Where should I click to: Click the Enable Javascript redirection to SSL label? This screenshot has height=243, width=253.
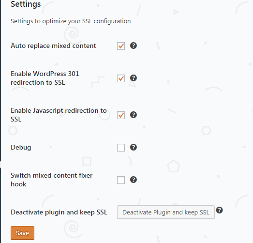click(x=59, y=115)
